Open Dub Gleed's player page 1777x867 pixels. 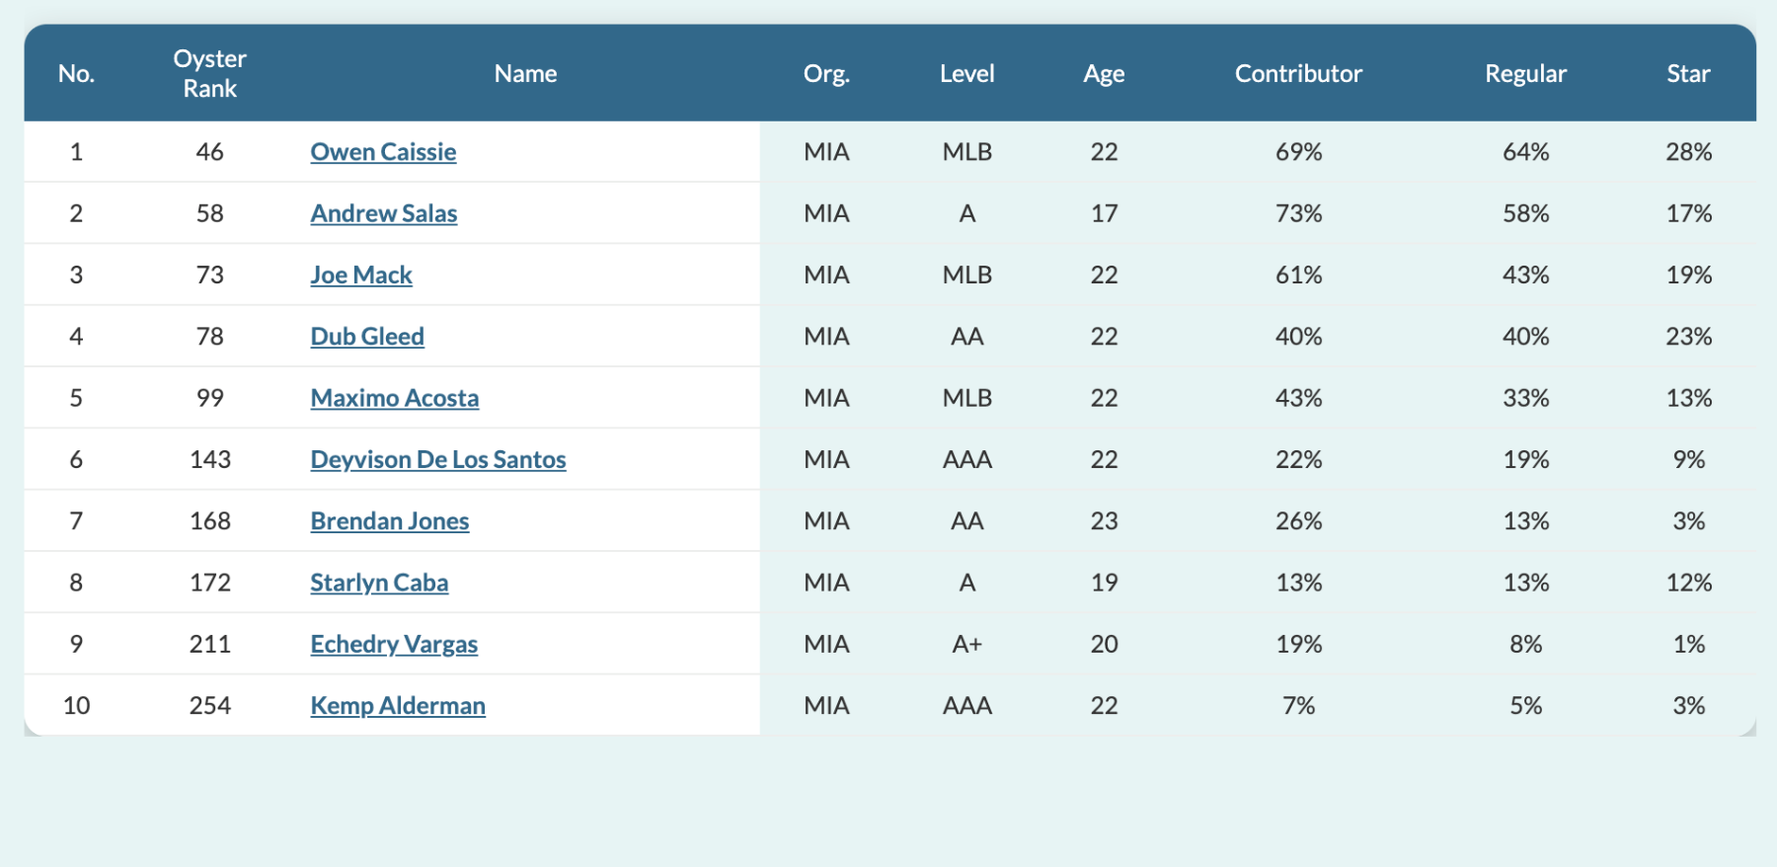click(x=366, y=336)
